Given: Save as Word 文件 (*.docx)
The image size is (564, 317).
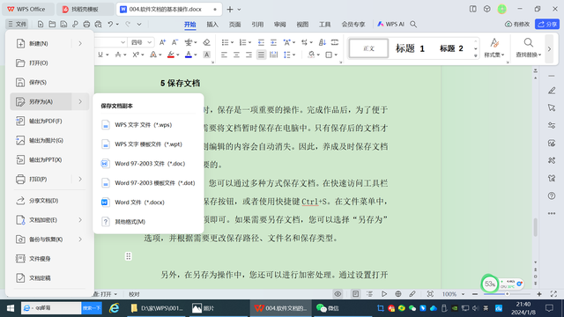Looking at the screenshot, I should coord(148,203).
